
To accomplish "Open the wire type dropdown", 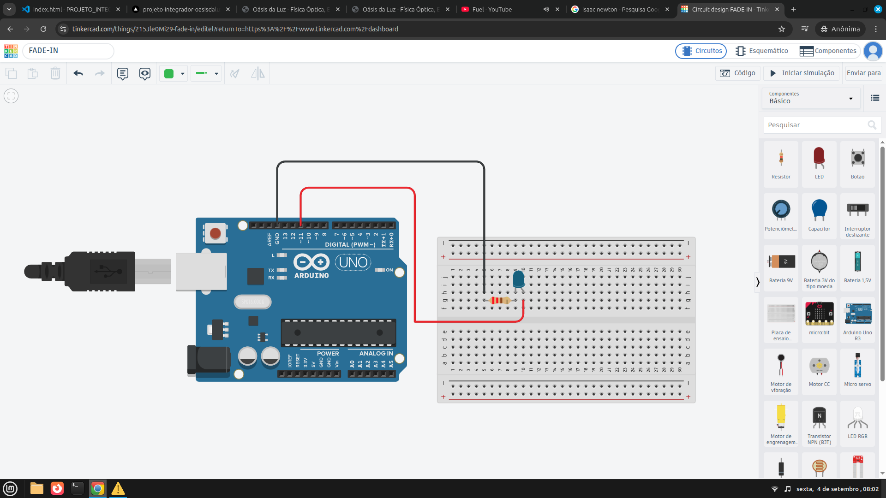I will pyautogui.click(x=206, y=73).
